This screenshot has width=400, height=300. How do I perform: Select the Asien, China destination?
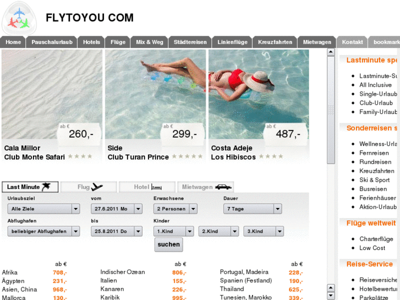coord(19,290)
